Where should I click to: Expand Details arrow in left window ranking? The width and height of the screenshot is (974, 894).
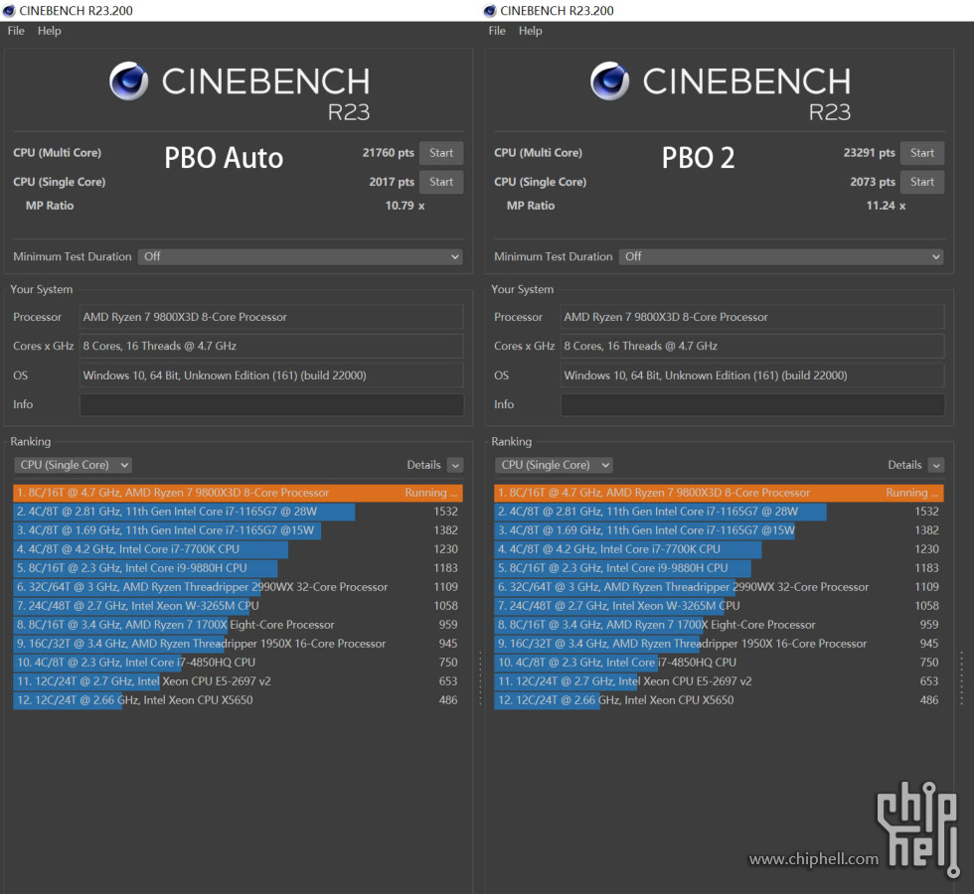tap(455, 465)
